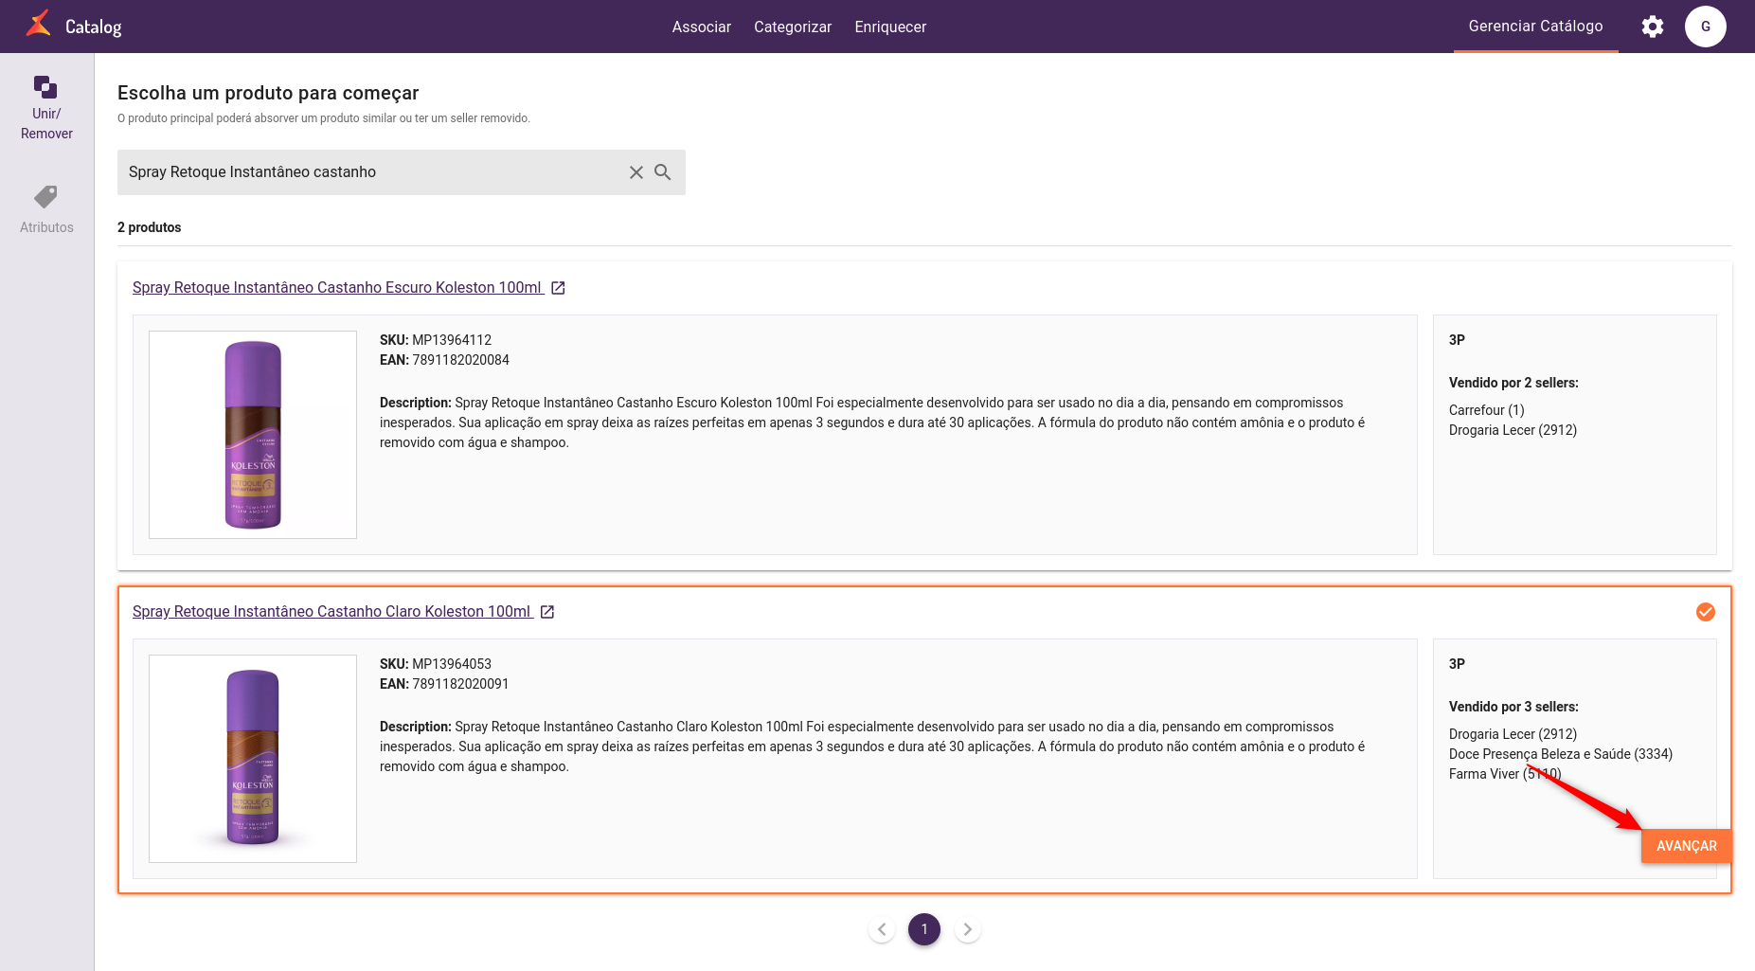Open the Unir/Remover sidebar tool
This screenshot has height=971, width=1755.
46,108
